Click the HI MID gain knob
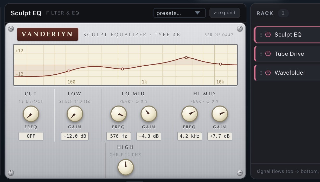Image resolution: width=320 pixels, height=182 pixels. 220,114
